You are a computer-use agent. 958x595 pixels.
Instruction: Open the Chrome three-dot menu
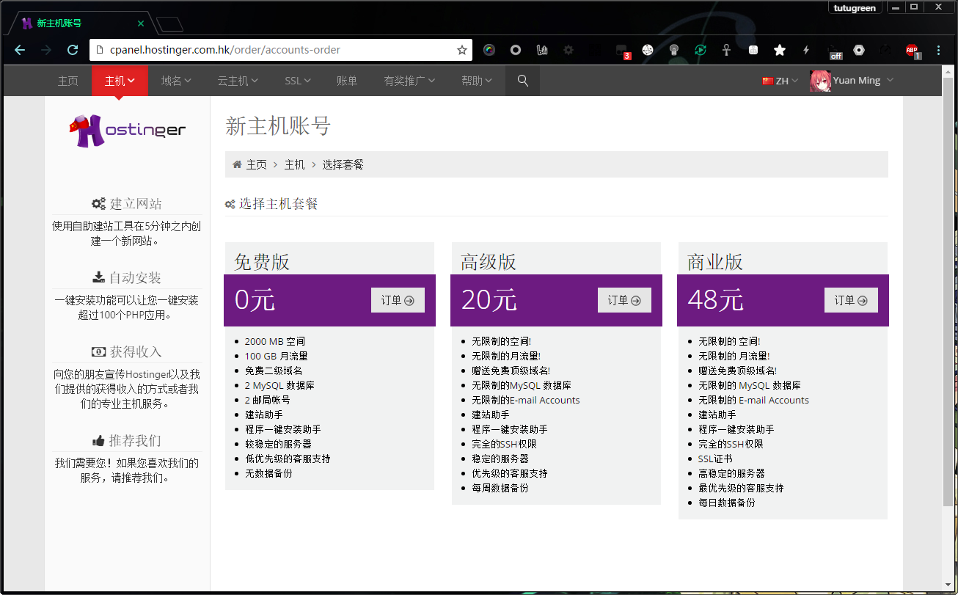tap(939, 50)
